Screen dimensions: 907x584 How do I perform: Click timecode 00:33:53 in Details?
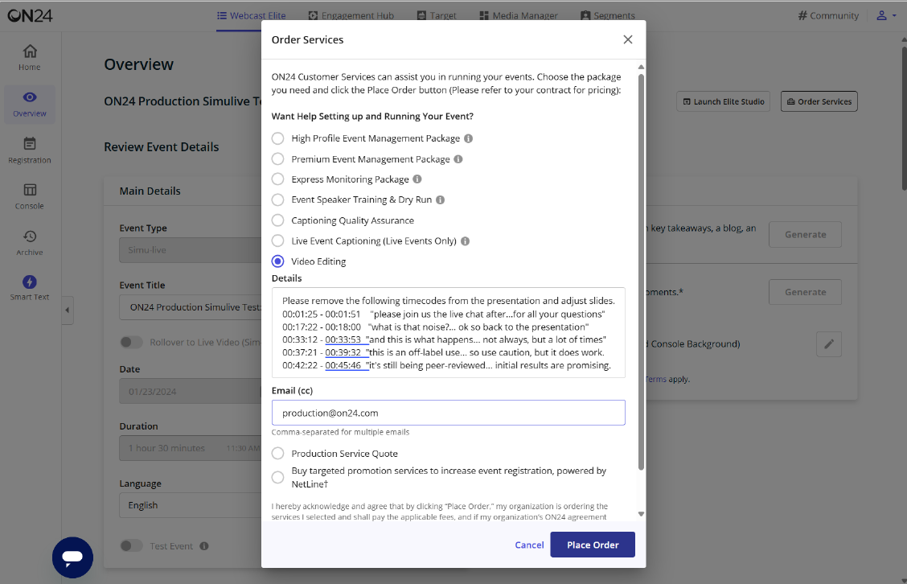pos(343,339)
